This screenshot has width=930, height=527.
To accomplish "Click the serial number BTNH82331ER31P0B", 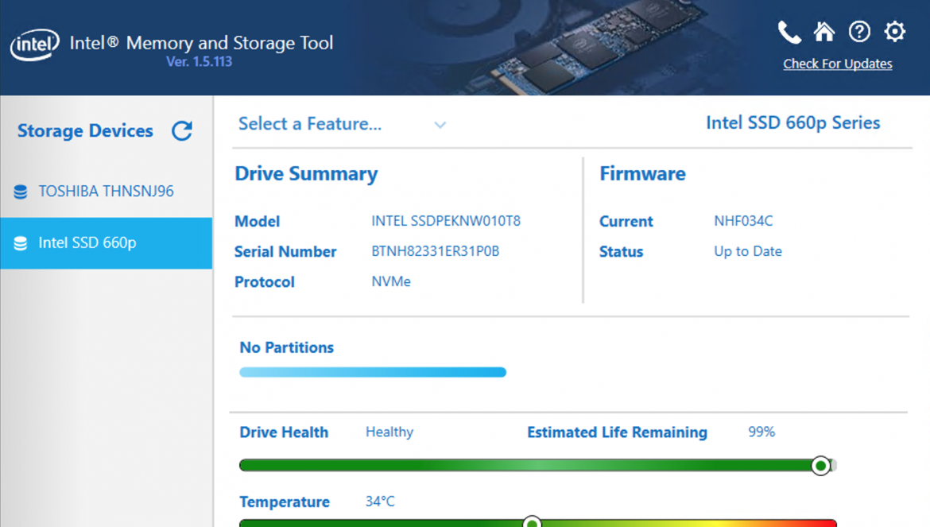I will pos(436,251).
